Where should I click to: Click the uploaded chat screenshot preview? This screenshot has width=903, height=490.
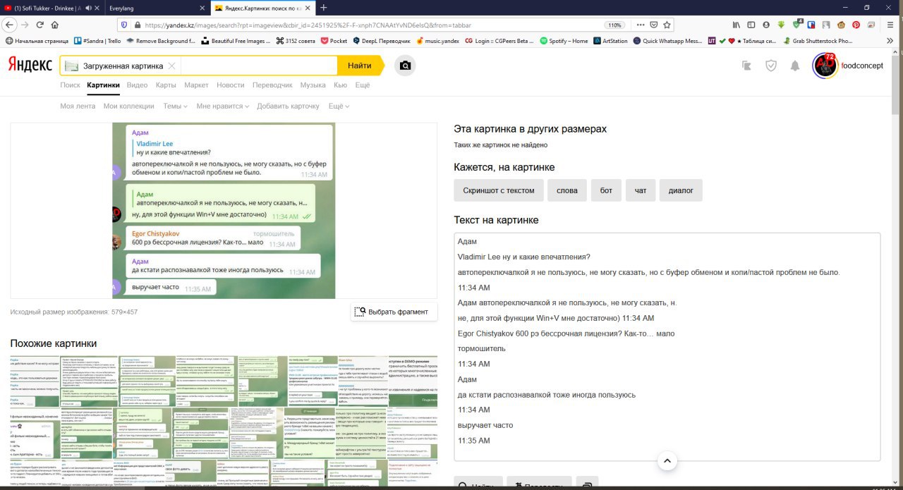pos(224,211)
